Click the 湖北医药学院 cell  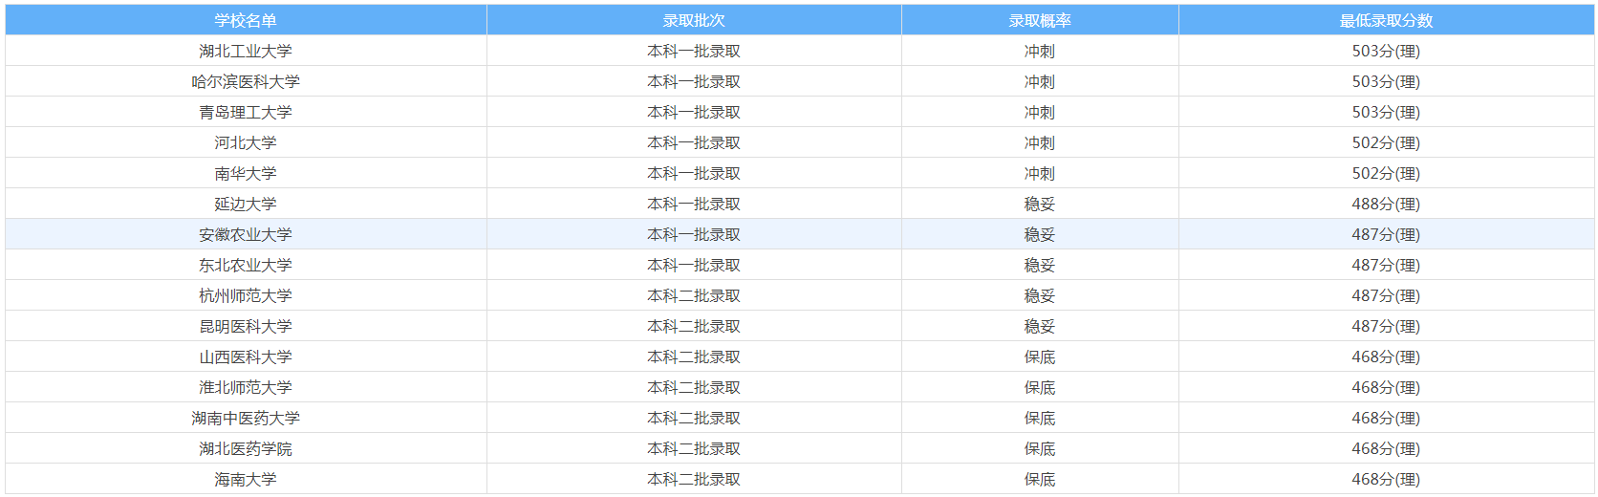pos(246,448)
